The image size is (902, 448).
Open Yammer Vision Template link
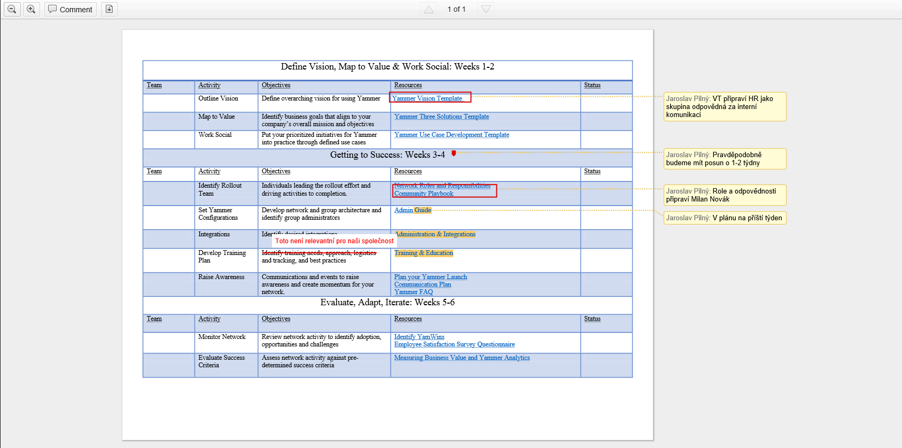[427, 98]
